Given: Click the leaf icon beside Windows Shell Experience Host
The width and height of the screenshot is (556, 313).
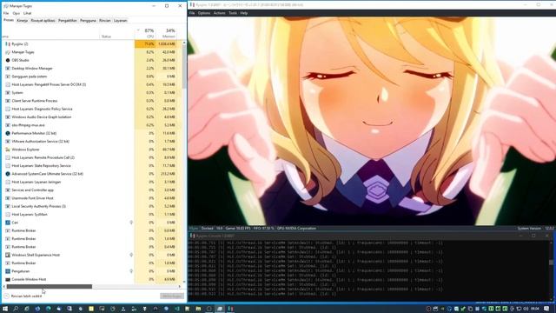Looking at the screenshot, I should pyautogui.click(x=131, y=255).
